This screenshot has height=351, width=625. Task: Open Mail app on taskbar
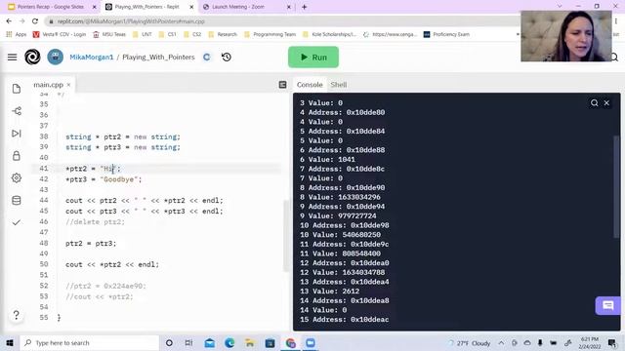tap(210, 343)
